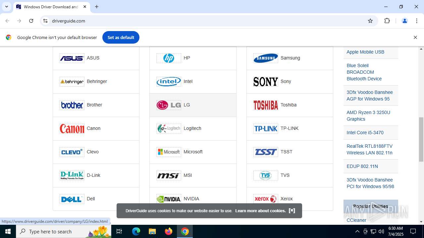This screenshot has width=424, height=238.
Task: Open the Microsoft logo
Action: [169, 152]
